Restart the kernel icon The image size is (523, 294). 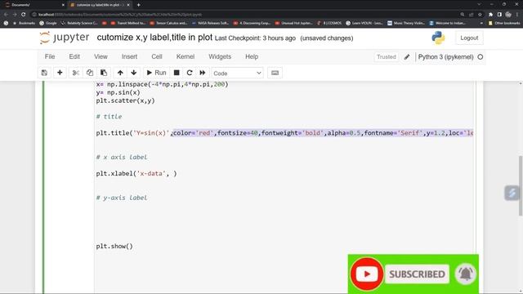[190, 73]
